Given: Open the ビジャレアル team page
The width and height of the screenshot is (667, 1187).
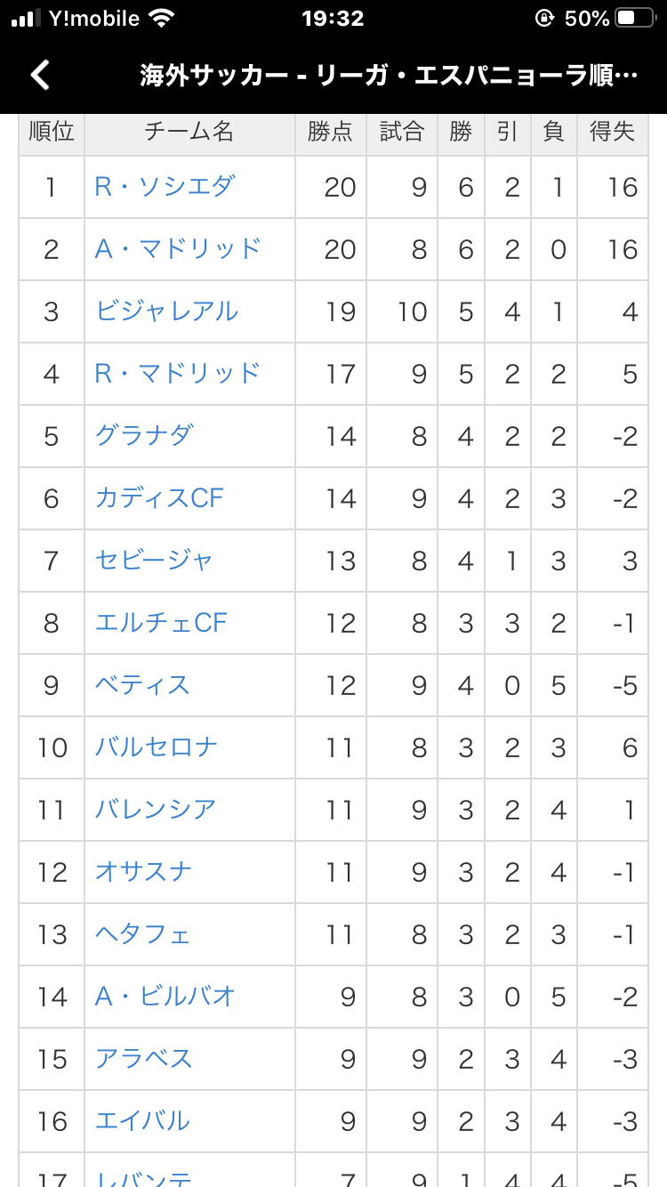Looking at the screenshot, I should pos(166,311).
